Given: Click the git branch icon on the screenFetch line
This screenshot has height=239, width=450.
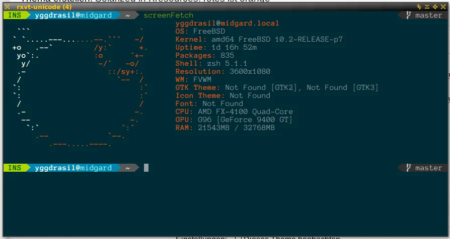Looking at the screenshot, I should (x=409, y=15).
